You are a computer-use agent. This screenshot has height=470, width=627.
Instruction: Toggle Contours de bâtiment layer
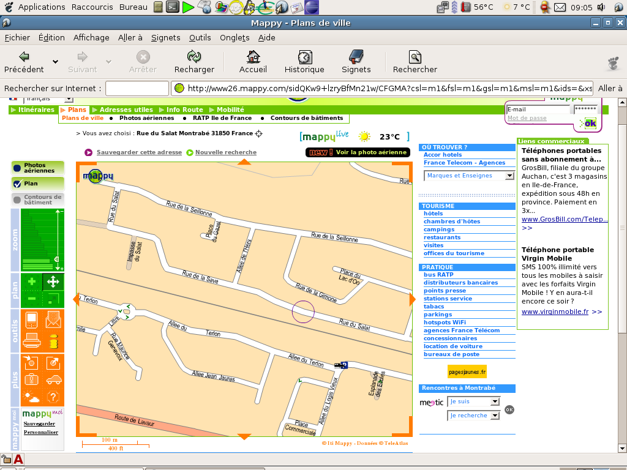37,200
